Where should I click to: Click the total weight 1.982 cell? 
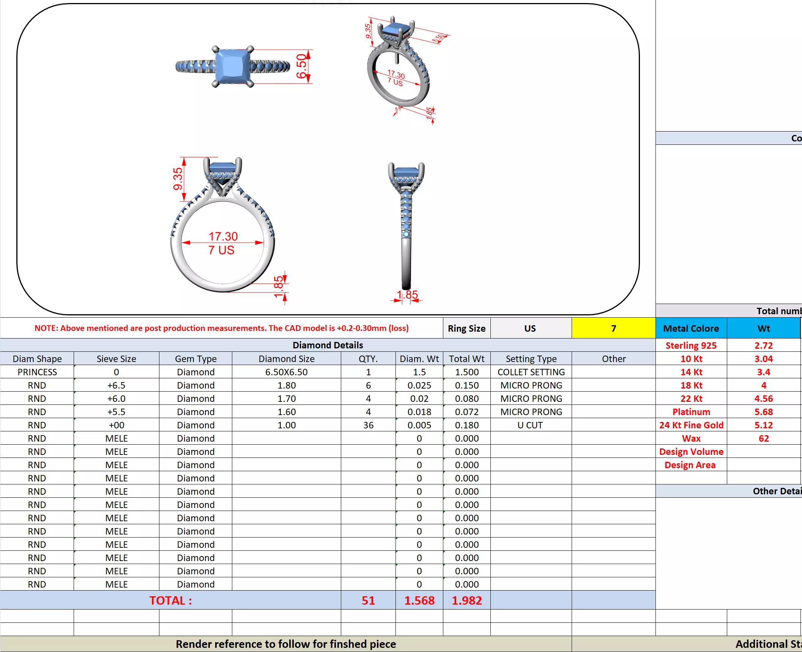coord(466,600)
